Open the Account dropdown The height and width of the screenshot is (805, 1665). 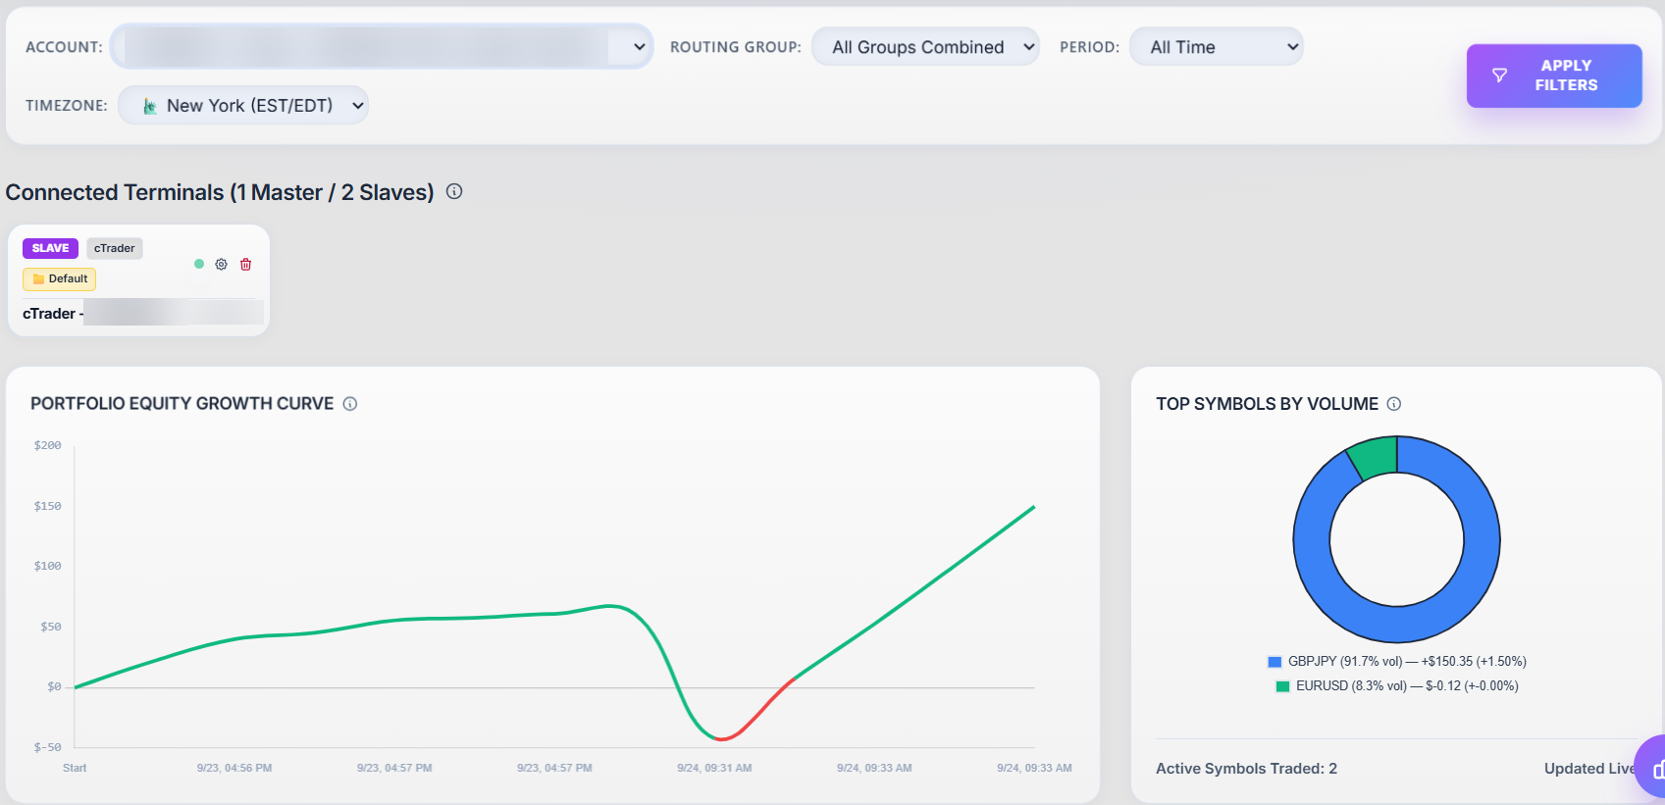[x=382, y=47]
